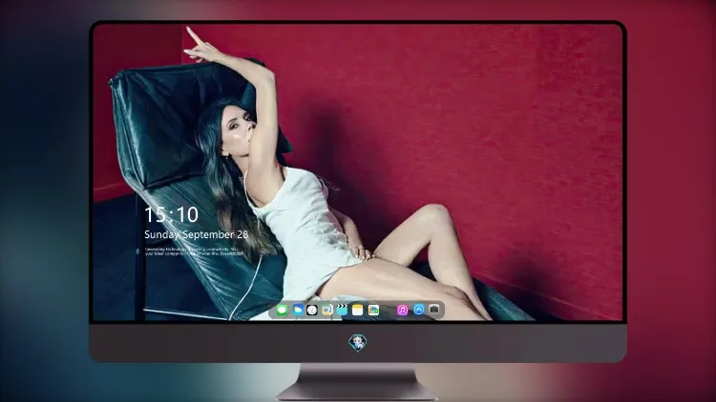This screenshot has width=716, height=402.
Task: Launch the Weather app from the dock
Action: [298, 311]
